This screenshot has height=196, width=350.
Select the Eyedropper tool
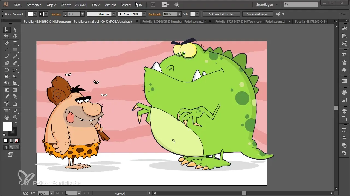click(7, 97)
